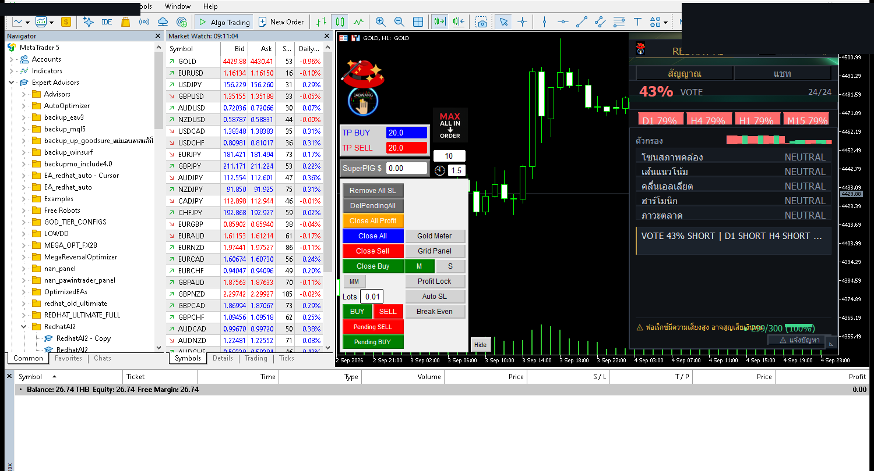This screenshot has width=874, height=471.
Task: Open the tile windows grid icon
Action: (418, 22)
